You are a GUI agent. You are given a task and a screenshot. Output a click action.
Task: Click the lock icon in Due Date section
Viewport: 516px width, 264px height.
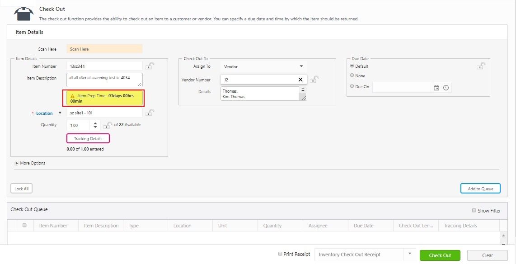[482, 66]
